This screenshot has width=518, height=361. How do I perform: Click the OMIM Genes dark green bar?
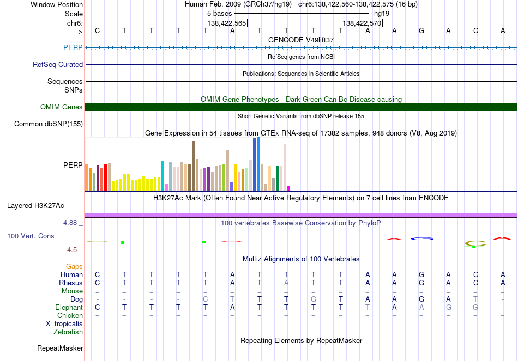click(x=301, y=107)
